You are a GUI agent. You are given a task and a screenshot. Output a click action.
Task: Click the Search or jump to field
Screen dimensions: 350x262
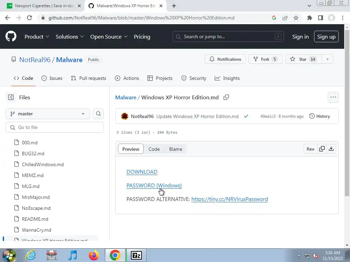point(228,37)
